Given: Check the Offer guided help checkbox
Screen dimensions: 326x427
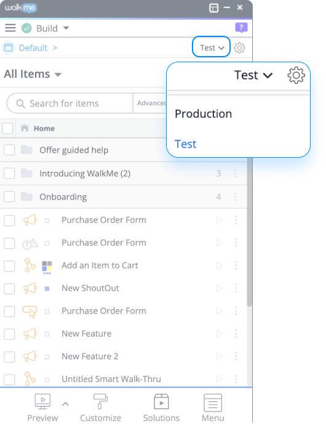Looking at the screenshot, I should (x=9, y=150).
